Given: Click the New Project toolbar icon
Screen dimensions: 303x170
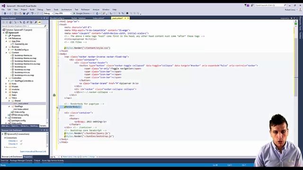Looking at the screenshot, I should (x=15, y=14).
